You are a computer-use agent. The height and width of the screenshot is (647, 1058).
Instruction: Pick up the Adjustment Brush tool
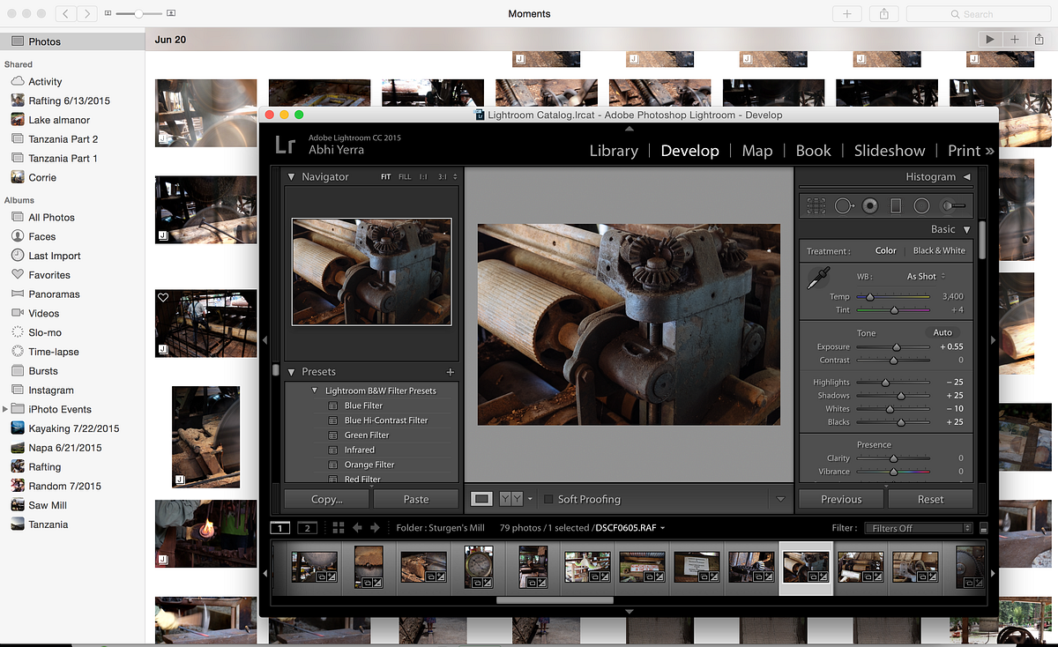[x=952, y=205]
